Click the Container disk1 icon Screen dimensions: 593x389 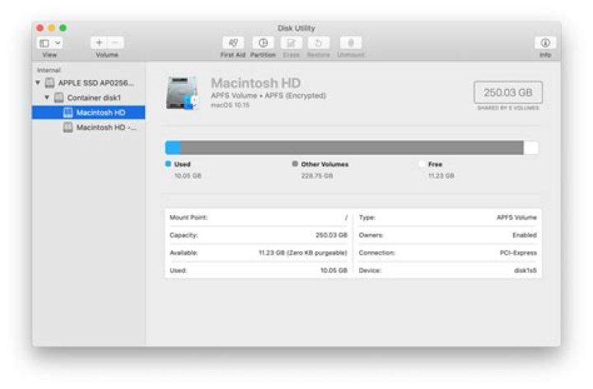point(58,97)
